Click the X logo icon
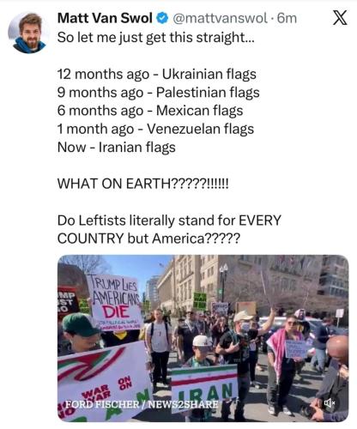This screenshot has width=357, height=429. (340, 18)
